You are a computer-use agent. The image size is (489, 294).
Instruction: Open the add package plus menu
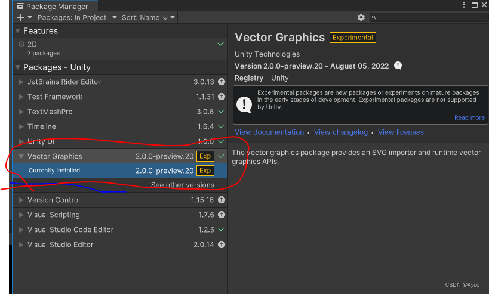click(24, 17)
